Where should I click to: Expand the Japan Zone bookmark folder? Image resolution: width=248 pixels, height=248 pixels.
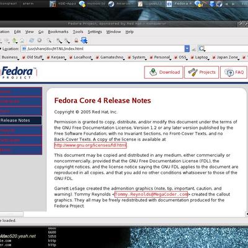226,57
